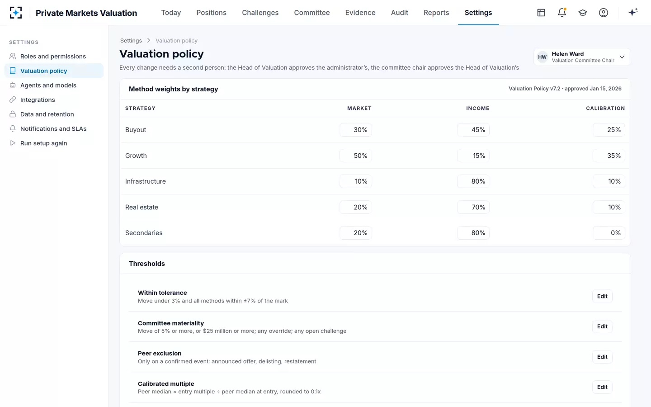Screen dimensions: 651x407
Task: Click the Infrastructure market weight field
Action: click(x=356, y=181)
